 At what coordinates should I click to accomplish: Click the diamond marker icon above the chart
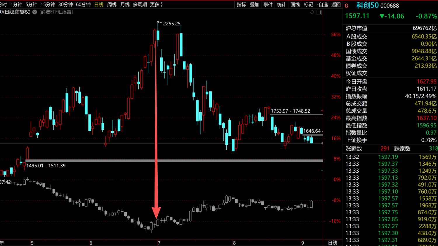point(312,12)
